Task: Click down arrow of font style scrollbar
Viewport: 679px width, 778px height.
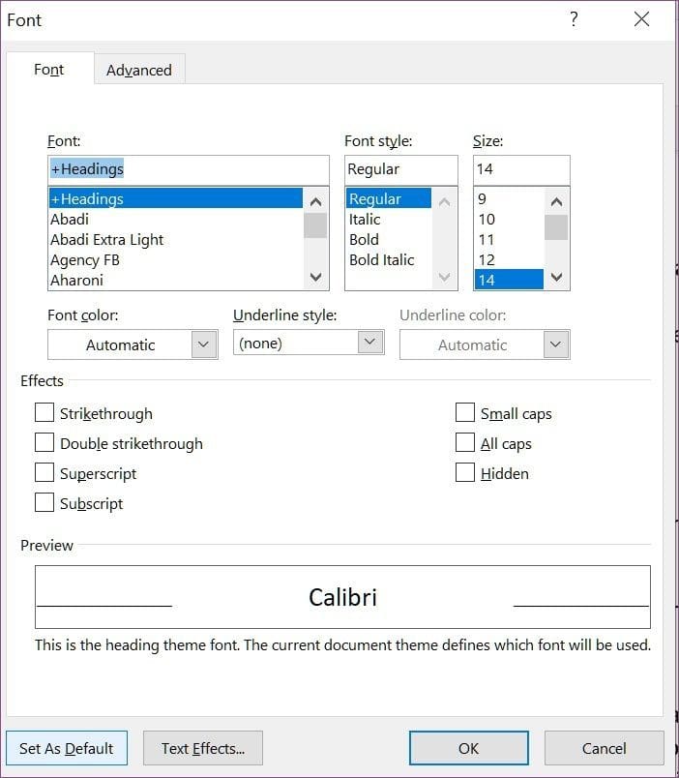Action: [445, 277]
